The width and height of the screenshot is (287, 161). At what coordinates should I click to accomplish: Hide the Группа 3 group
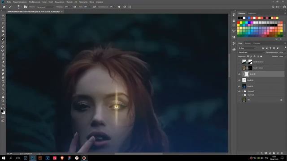[239, 91]
